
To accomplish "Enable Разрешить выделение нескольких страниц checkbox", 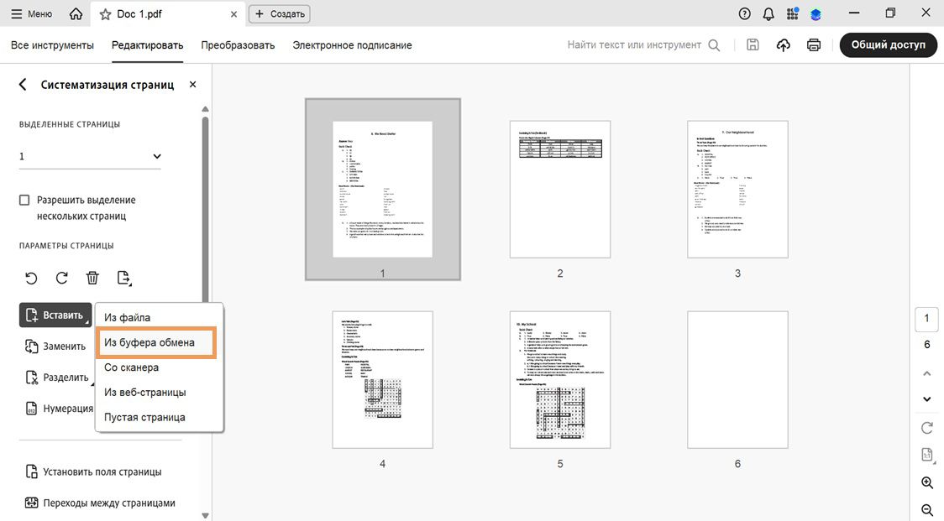I will 24,201.
